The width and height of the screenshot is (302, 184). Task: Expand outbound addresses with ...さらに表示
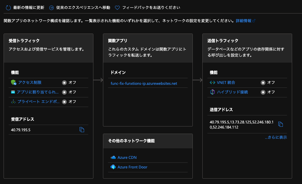(x=276, y=137)
